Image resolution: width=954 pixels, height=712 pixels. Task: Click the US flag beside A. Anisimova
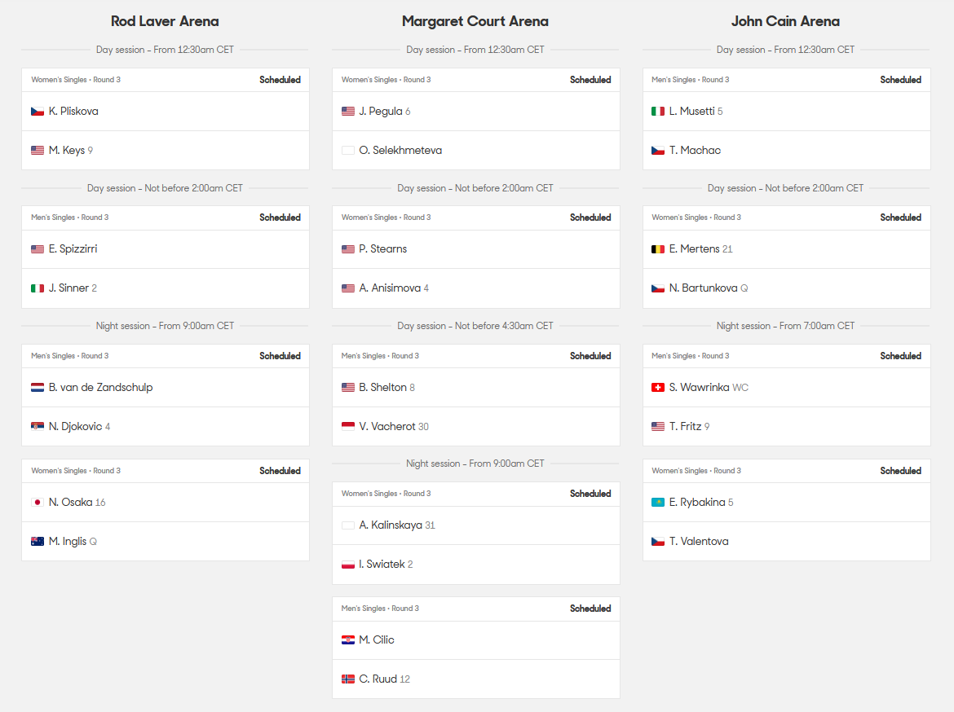(x=348, y=288)
